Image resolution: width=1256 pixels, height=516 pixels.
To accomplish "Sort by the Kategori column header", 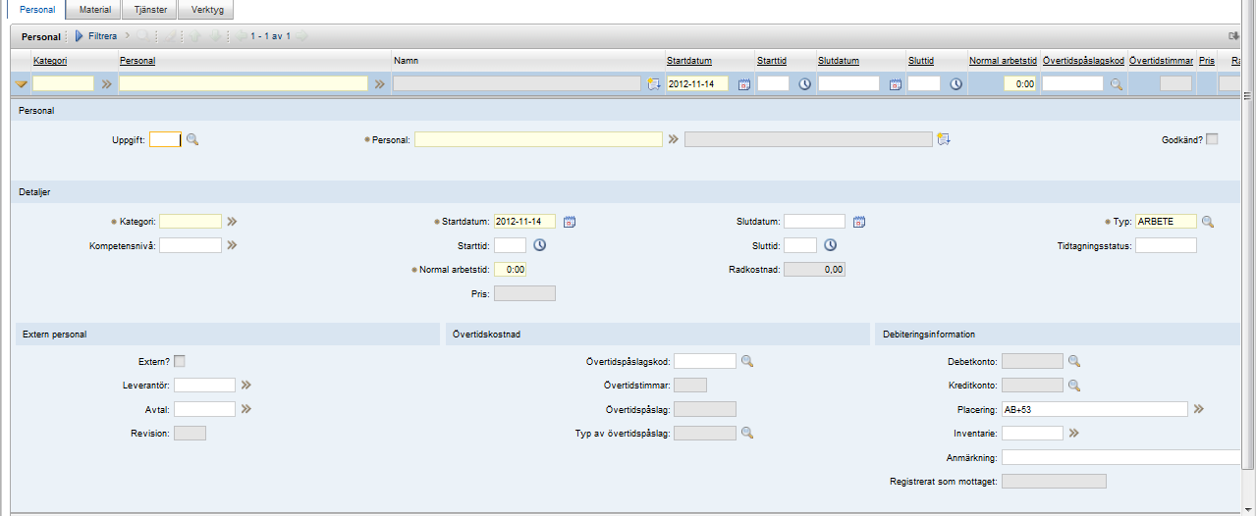I will tap(49, 61).
